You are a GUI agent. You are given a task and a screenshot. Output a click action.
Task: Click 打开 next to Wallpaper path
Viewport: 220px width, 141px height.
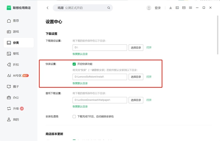(x=149, y=100)
